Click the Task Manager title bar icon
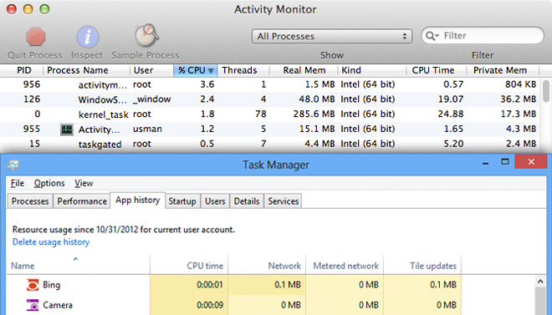The height and width of the screenshot is (315, 552). pyautogui.click(x=13, y=165)
